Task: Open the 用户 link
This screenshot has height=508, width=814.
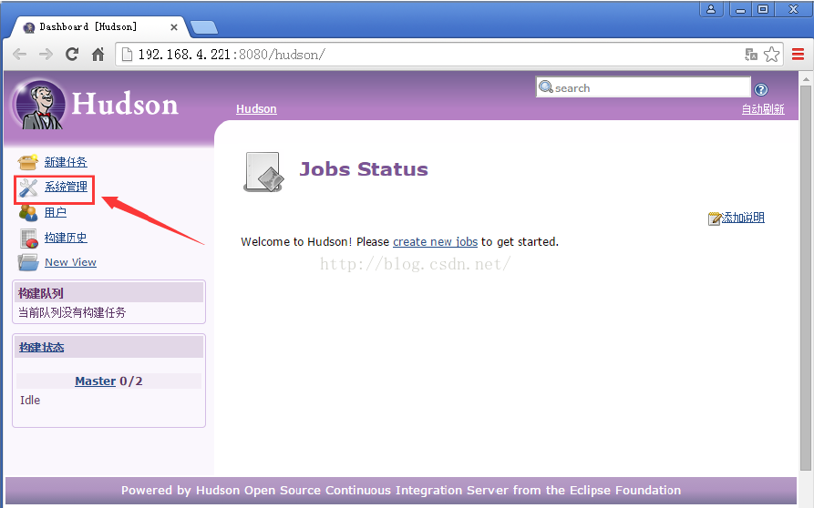Action: tap(55, 212)
